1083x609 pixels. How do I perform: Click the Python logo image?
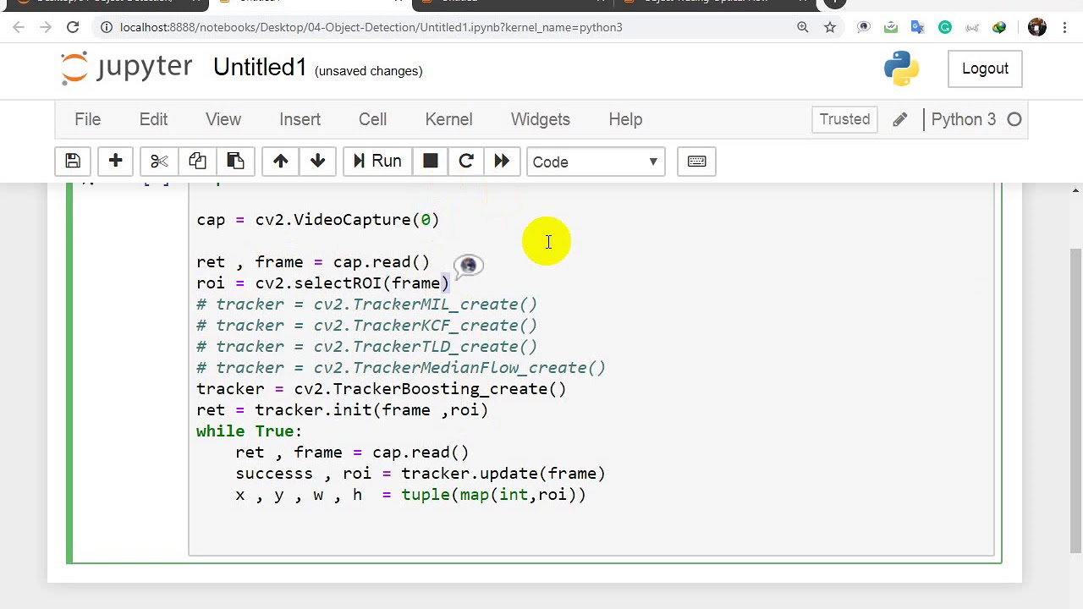tap(902, 69)
